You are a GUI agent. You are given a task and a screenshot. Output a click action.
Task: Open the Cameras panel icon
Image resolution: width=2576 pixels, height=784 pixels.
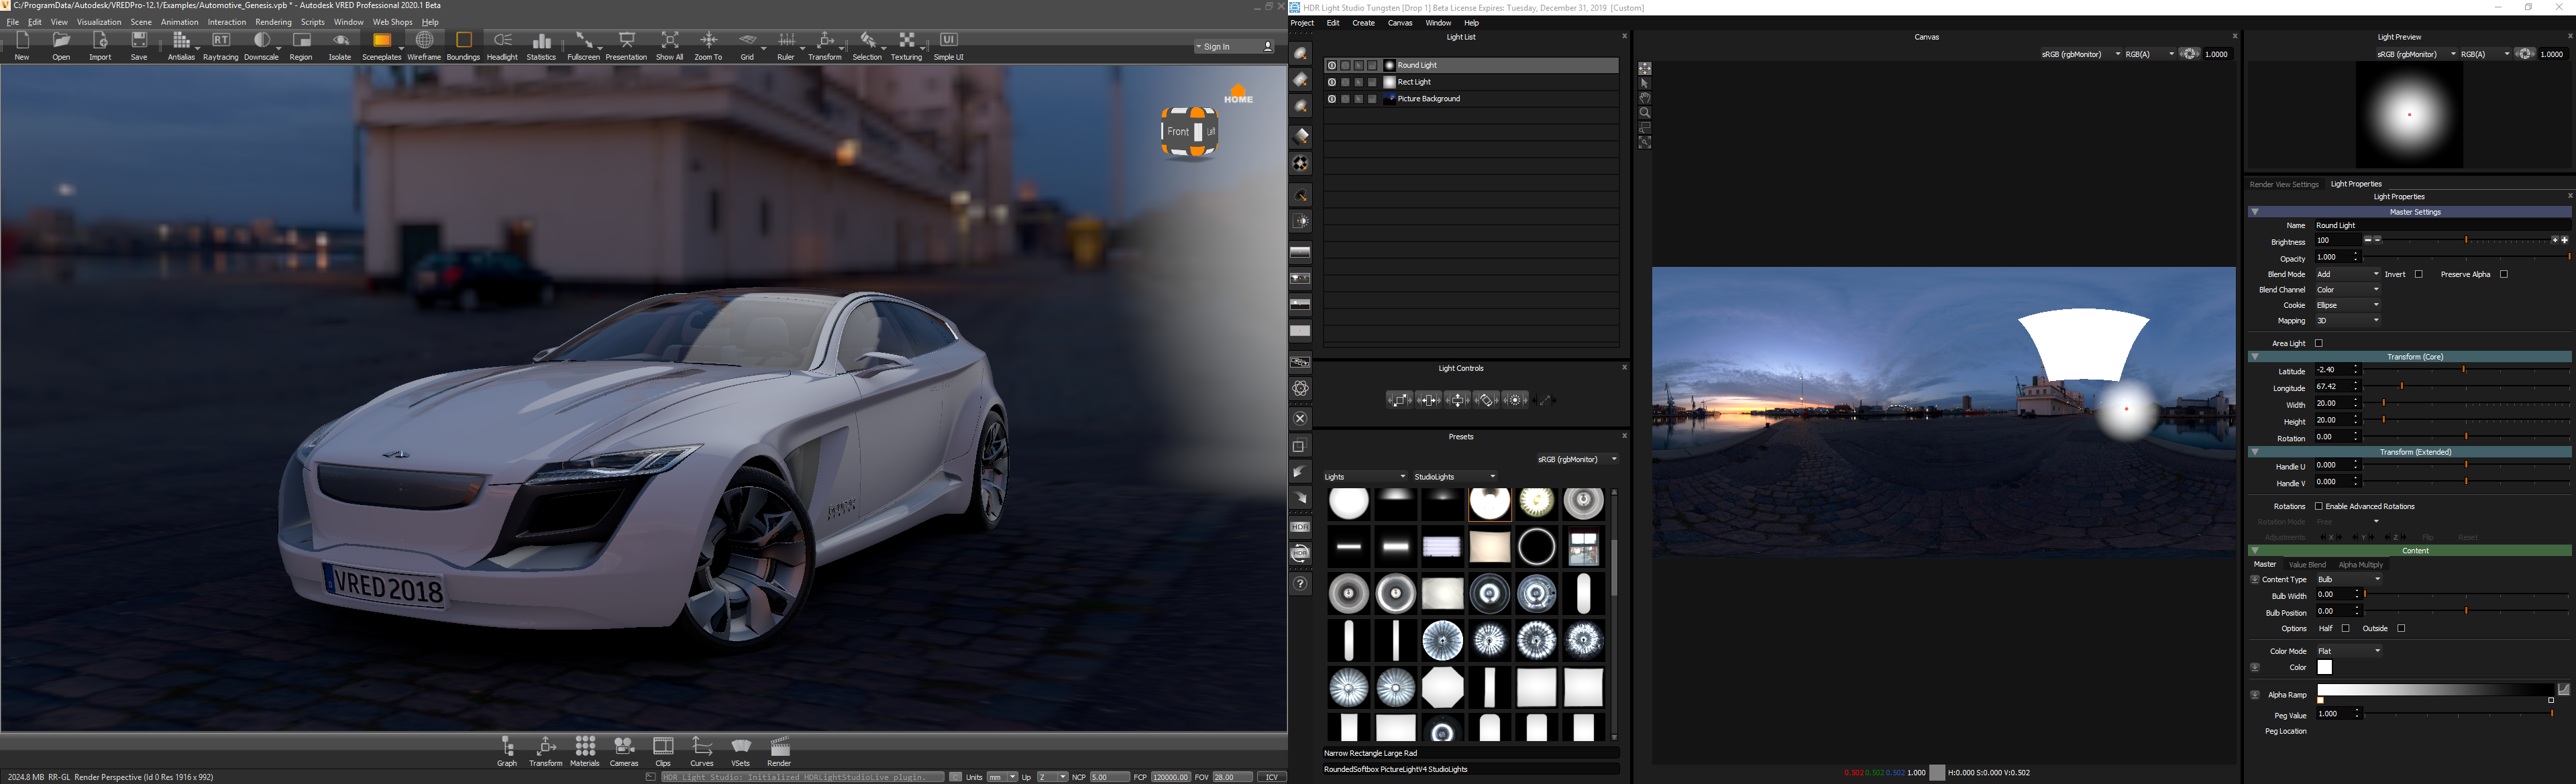624,751
